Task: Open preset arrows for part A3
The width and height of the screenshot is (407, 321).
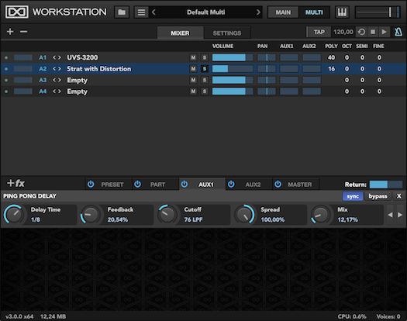Action: [57, 80]
